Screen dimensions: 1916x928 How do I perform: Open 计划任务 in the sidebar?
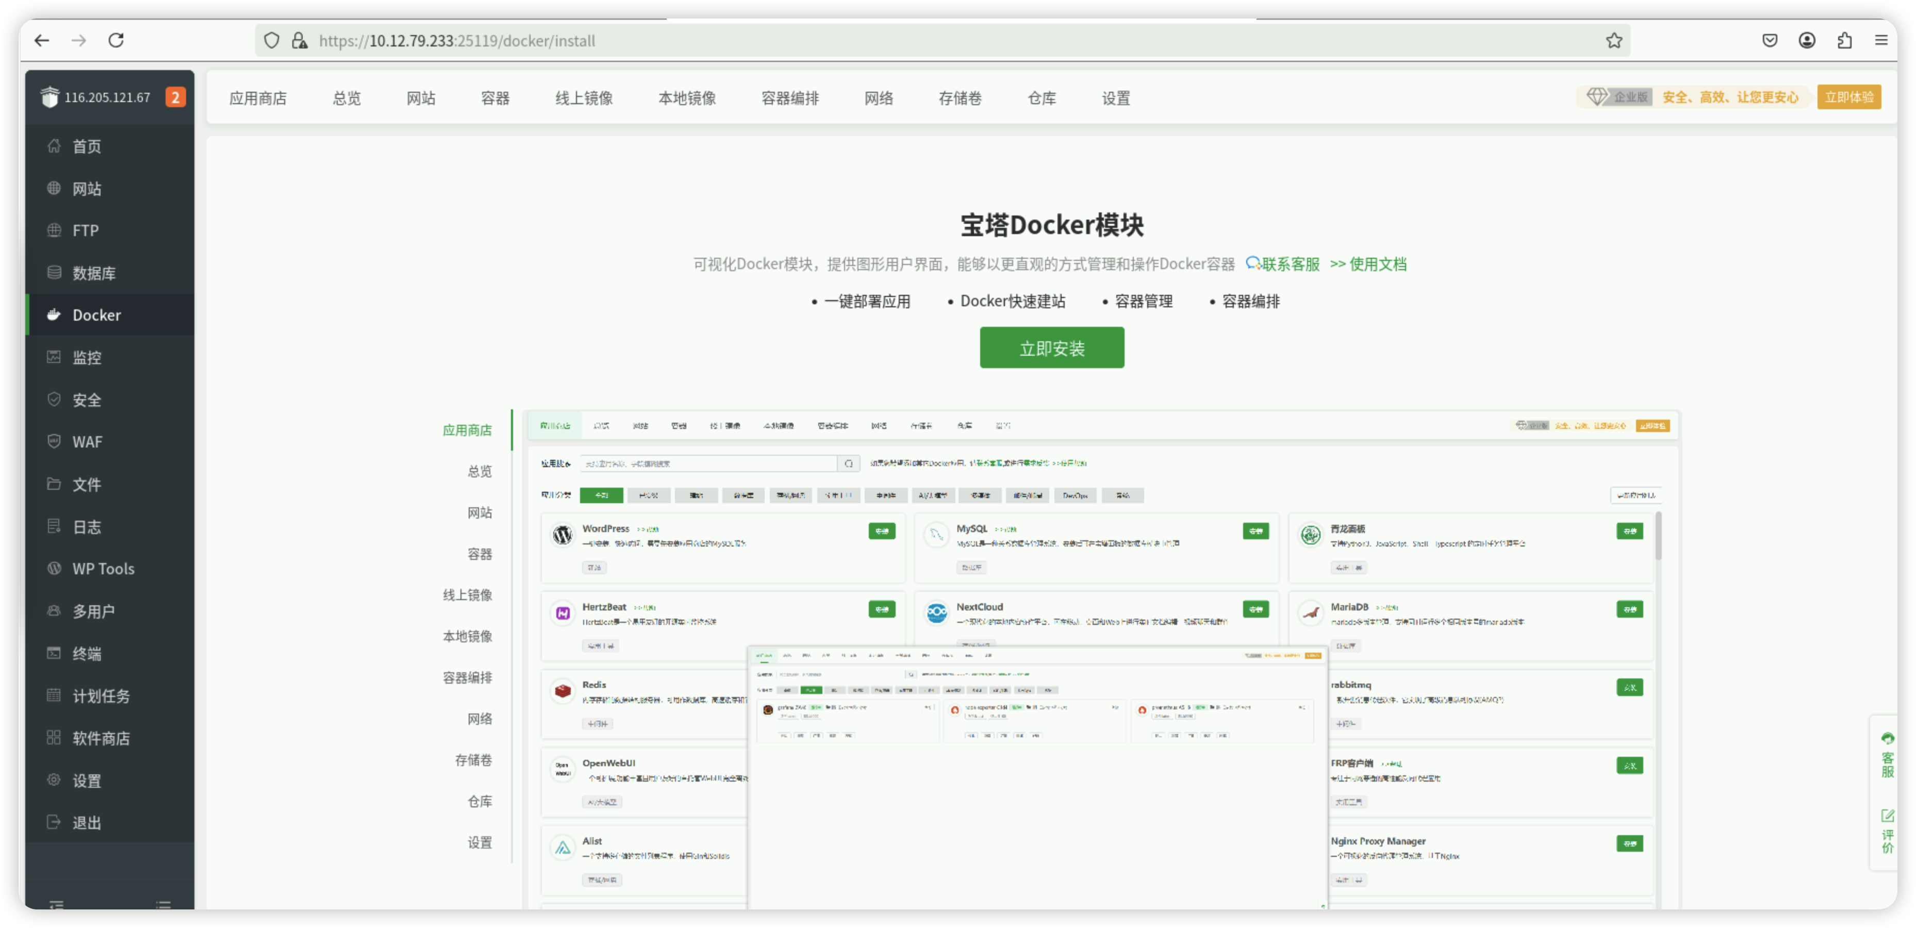[x=109, y=696]
